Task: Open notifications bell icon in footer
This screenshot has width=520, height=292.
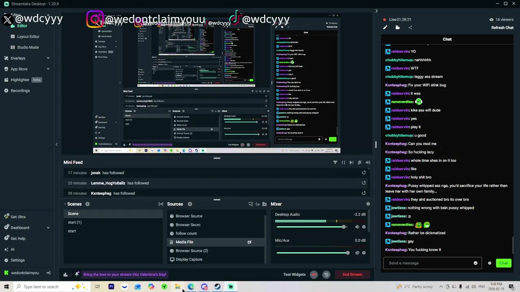Action: 77,275
